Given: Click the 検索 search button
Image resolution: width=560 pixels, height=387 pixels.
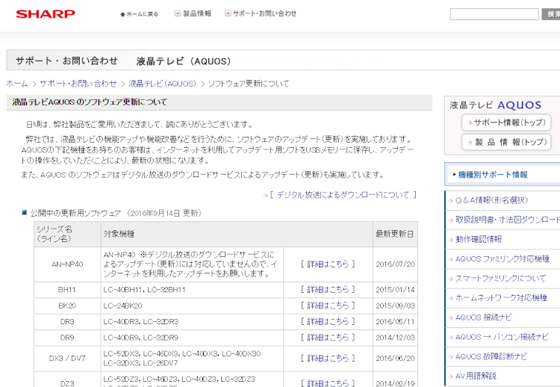Looking at the screenshot, I should click(x=551, y=14).
